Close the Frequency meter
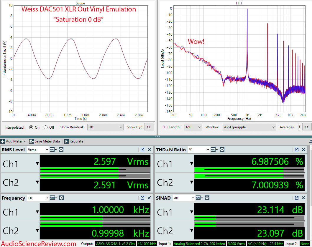312x247 pixels. (x=149, y=198)
